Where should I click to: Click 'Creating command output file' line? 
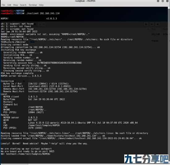click(71, 138)
